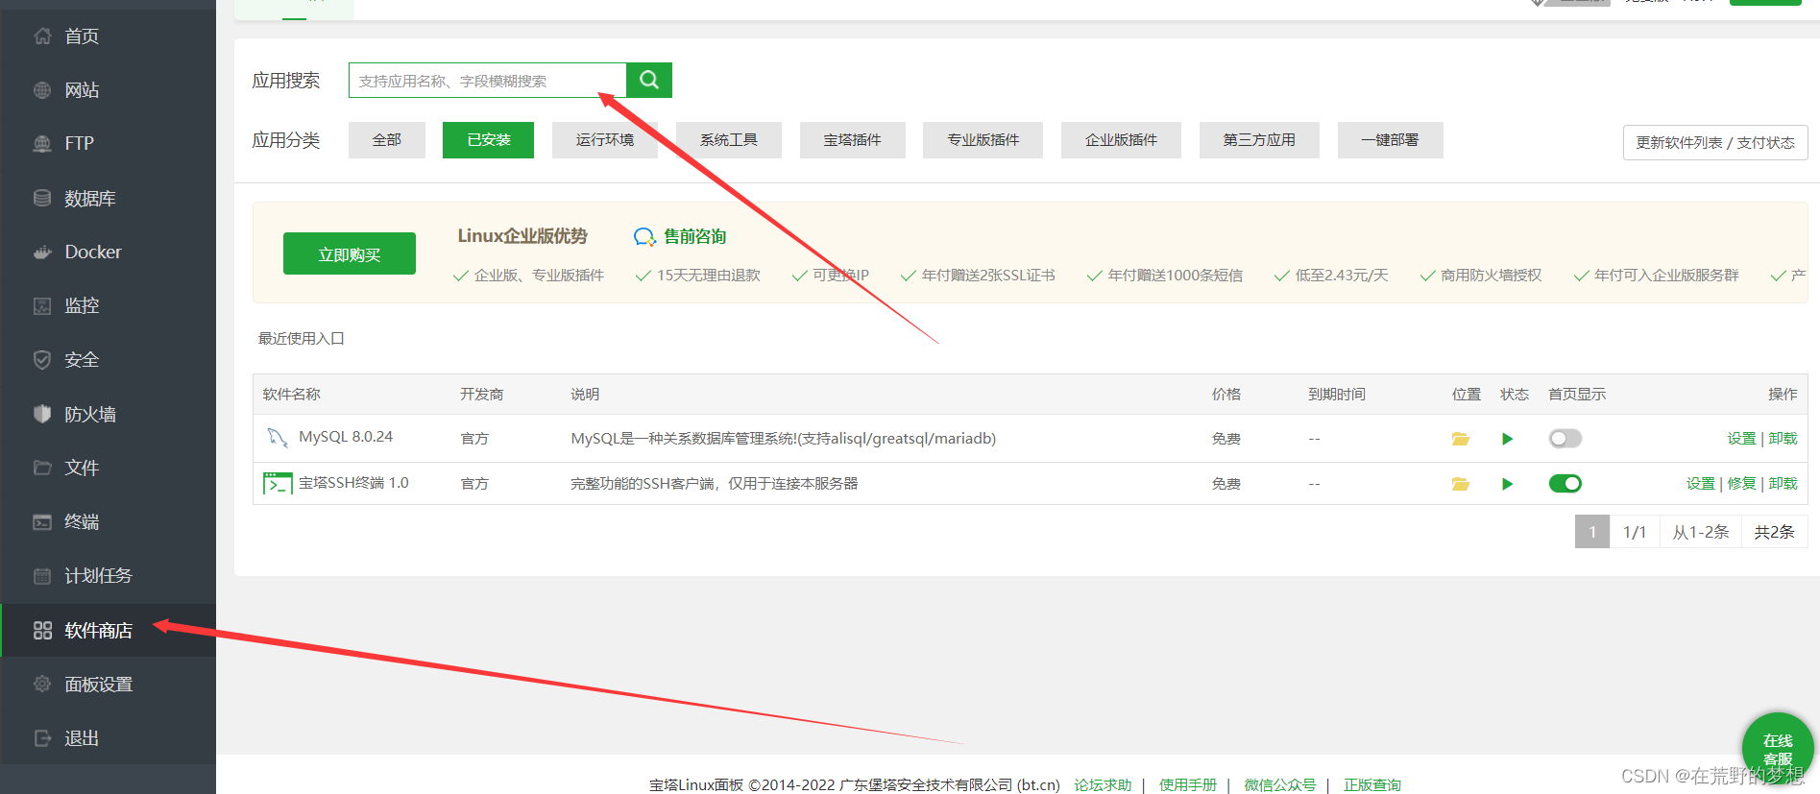This screenshot has height=794, width=1820.
Task: Select the 宝塔插件 category tab
Action: point(853,140)
